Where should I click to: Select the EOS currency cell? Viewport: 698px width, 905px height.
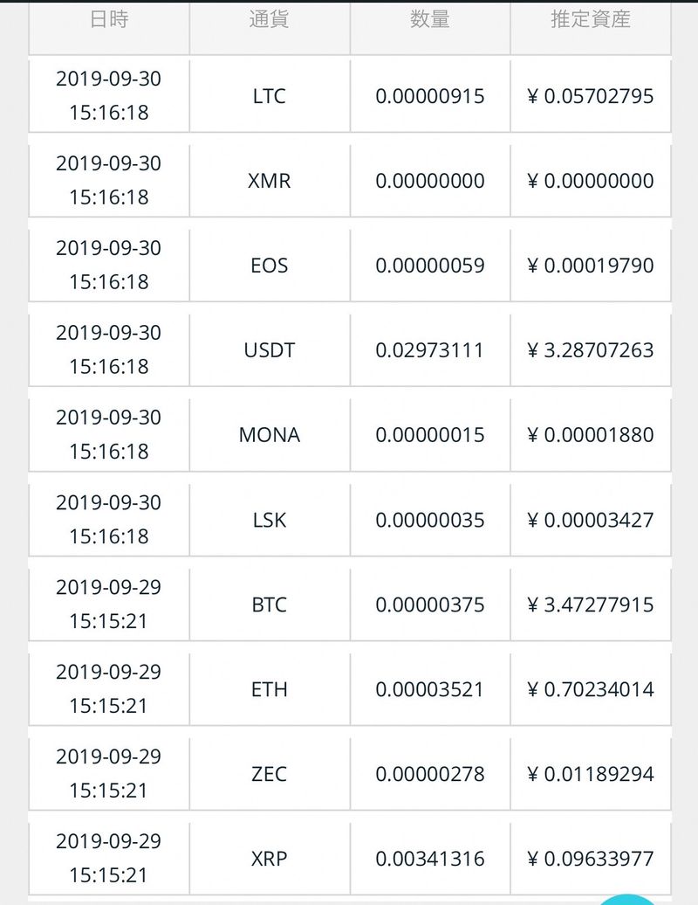269,266
